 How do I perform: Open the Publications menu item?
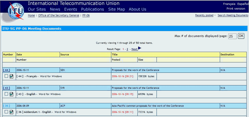pyautogui.click(x=92, y=9)
